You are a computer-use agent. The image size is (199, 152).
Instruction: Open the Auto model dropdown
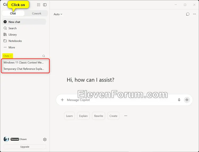pos(58,14)
